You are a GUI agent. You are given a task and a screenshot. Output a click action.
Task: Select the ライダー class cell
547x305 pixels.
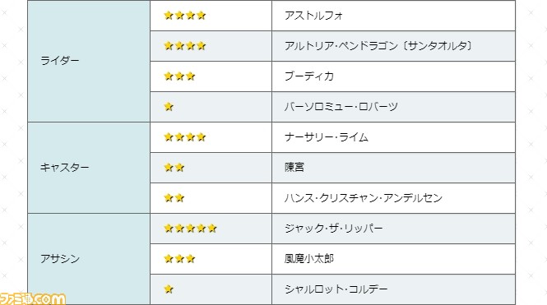pos(89,61)
